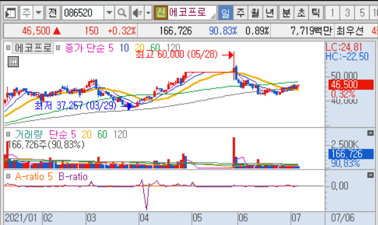Screen dimensions: 378x225
Task: Expand the stock code history dropdown
Action: pyautogui.click(x=109, y=12)
